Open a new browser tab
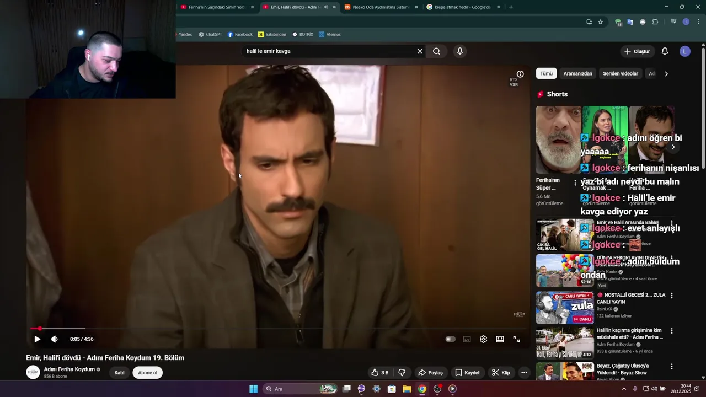 (511, 7)
